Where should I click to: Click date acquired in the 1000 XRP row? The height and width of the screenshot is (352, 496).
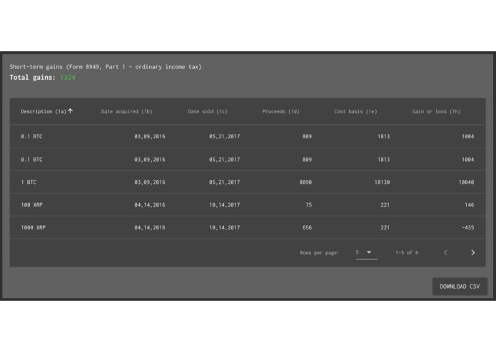coord(150,227)
